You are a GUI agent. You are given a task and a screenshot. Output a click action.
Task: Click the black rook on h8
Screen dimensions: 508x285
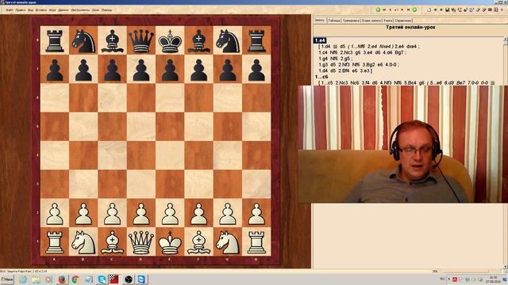click(x=256, y=40)
